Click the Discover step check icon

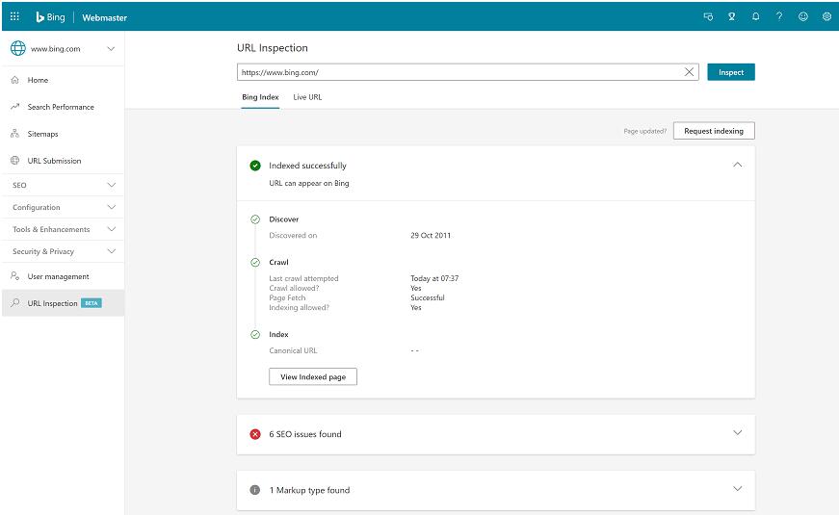tap(255, 219)
